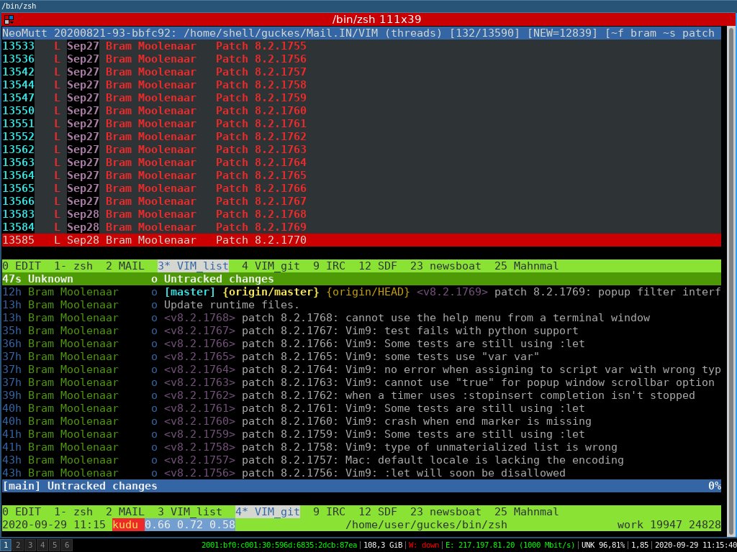Switch to '0 EDIT' window in upper tmux bar

tap(22, 266)
